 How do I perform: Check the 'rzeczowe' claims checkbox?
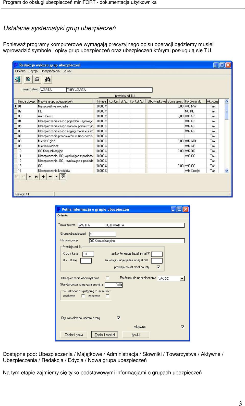[x=107, y=296]
